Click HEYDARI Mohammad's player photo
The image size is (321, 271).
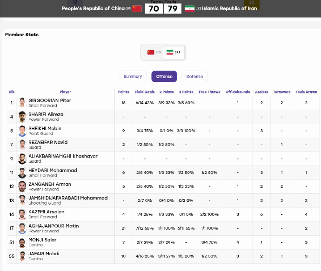(x=22, y=172)
